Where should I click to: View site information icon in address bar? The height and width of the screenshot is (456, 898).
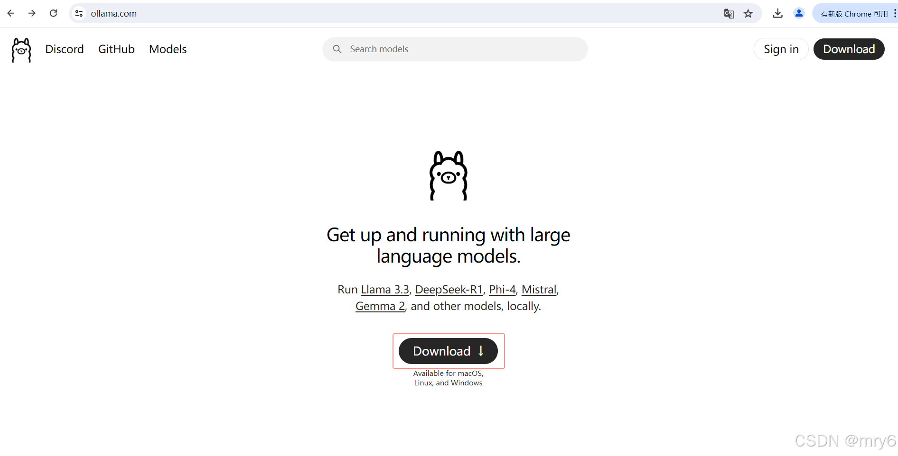click(x=79, y=13)
